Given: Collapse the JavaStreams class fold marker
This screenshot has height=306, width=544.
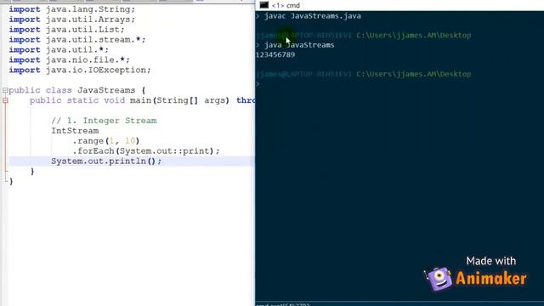Looking at the screenshot, I should (5, 91).
